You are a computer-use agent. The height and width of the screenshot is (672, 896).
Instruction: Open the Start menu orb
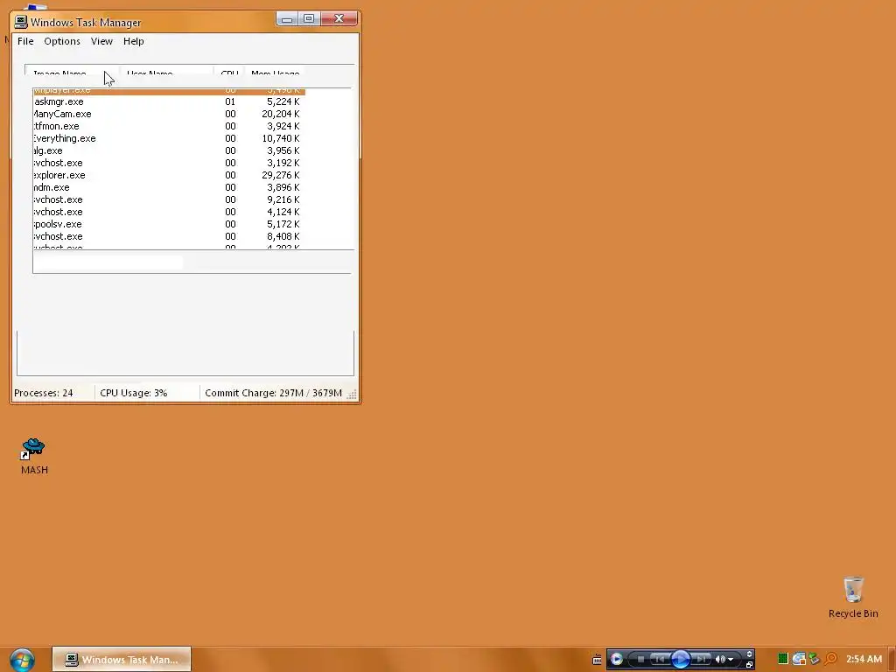[22, 660]
